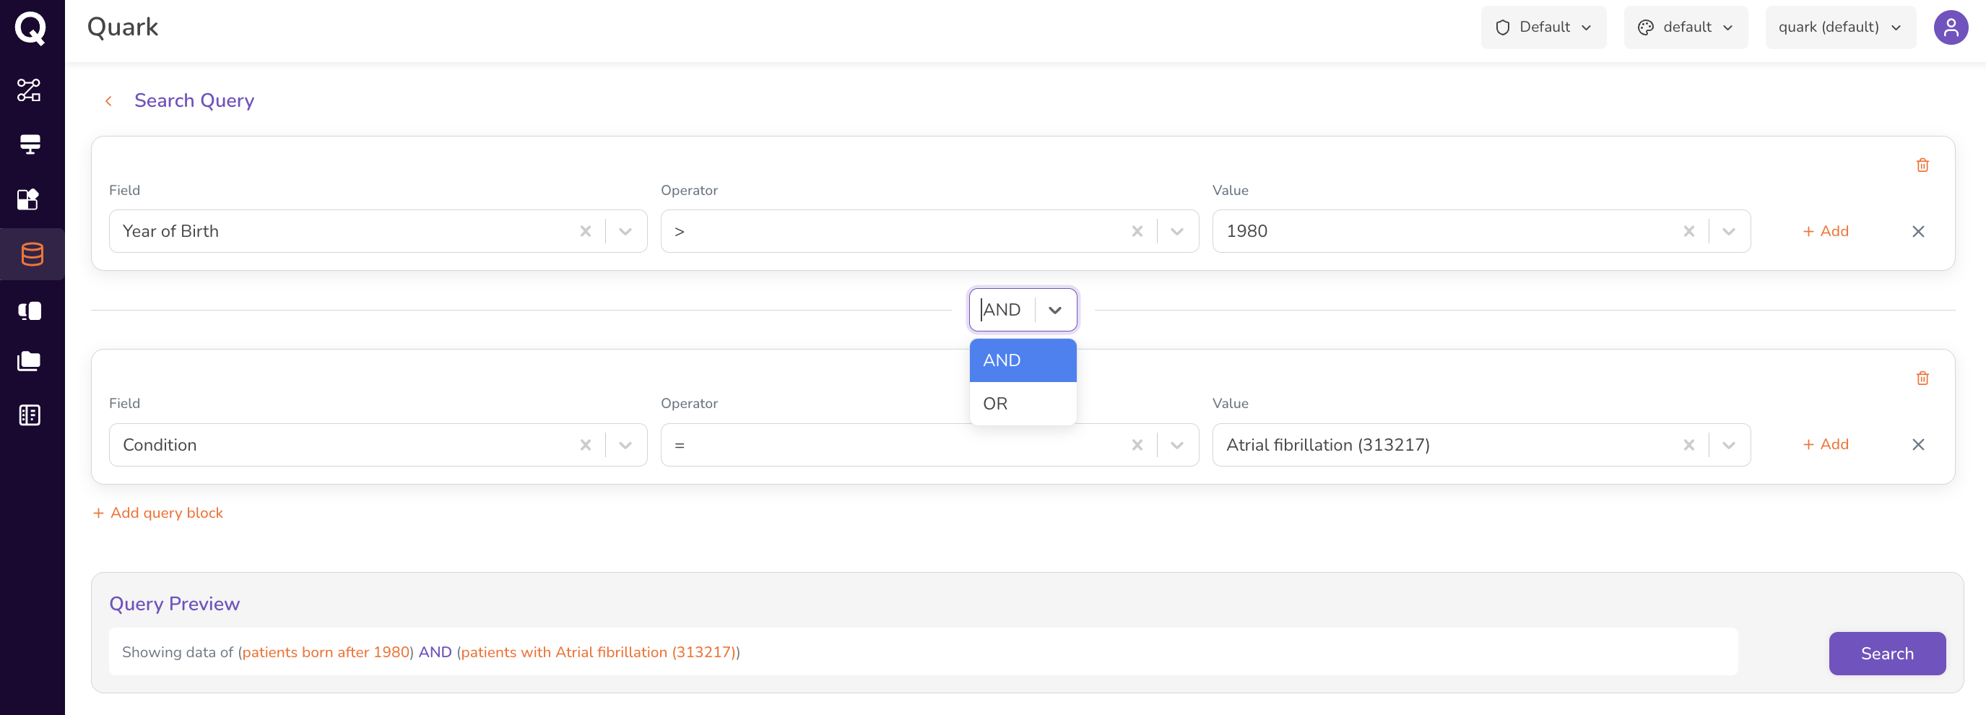The image size is (1986, 715).
Task: Delete the Year of Birth query block
Action: click(1922, 165)
